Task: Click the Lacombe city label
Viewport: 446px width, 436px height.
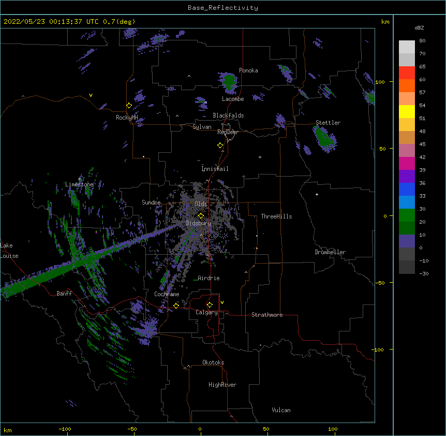Action: coord(233,99)
